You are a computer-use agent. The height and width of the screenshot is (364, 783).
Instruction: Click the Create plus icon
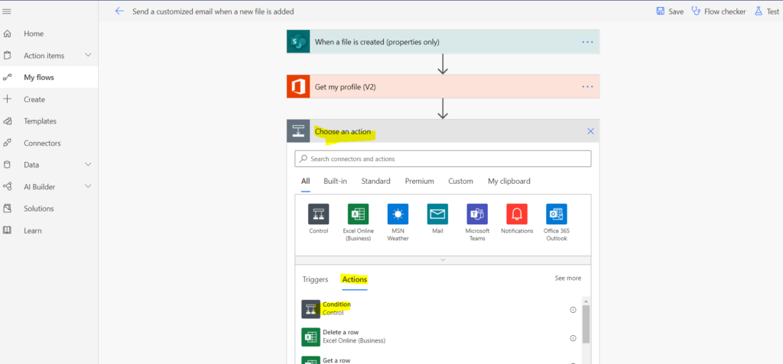pyautogui.click(x=7, y=99)
